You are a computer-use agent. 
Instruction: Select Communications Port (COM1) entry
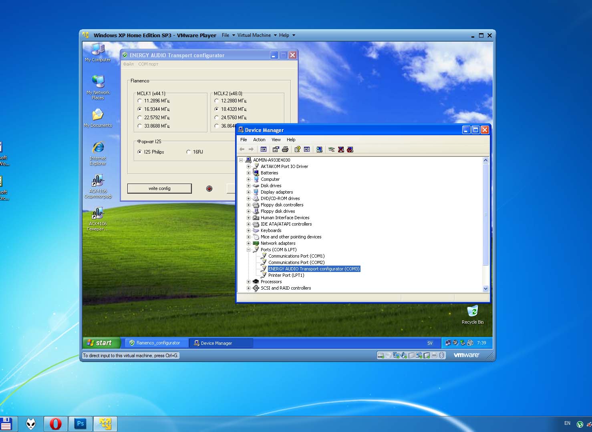click(296, 256)
